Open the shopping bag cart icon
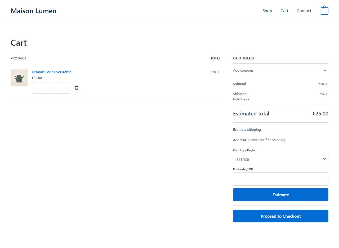The image size is (339, 248). pyautogui.click(x=324, y=11)
